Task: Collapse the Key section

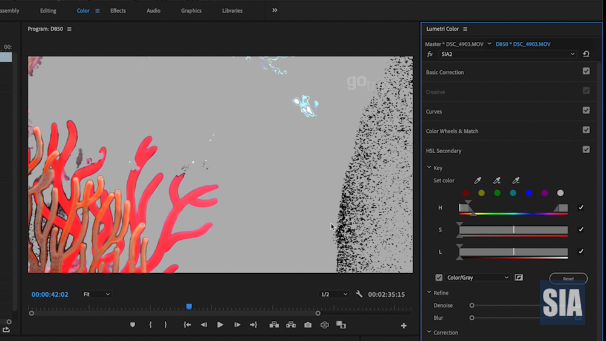Action: point(429,168)
